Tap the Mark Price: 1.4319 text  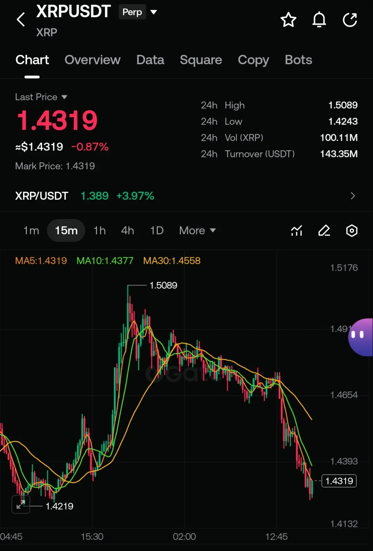point(55,166)
